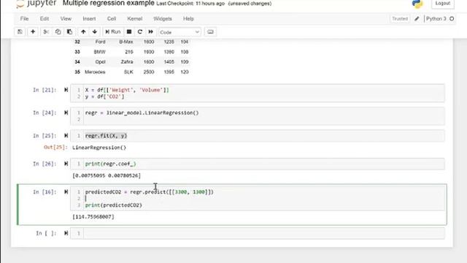The image size is (467, 263).
Task: Run cell In [25] with its run icon
Action: (66, 136)
